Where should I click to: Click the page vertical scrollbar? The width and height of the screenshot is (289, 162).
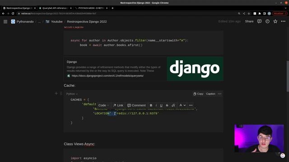click(x=288, y=76)
